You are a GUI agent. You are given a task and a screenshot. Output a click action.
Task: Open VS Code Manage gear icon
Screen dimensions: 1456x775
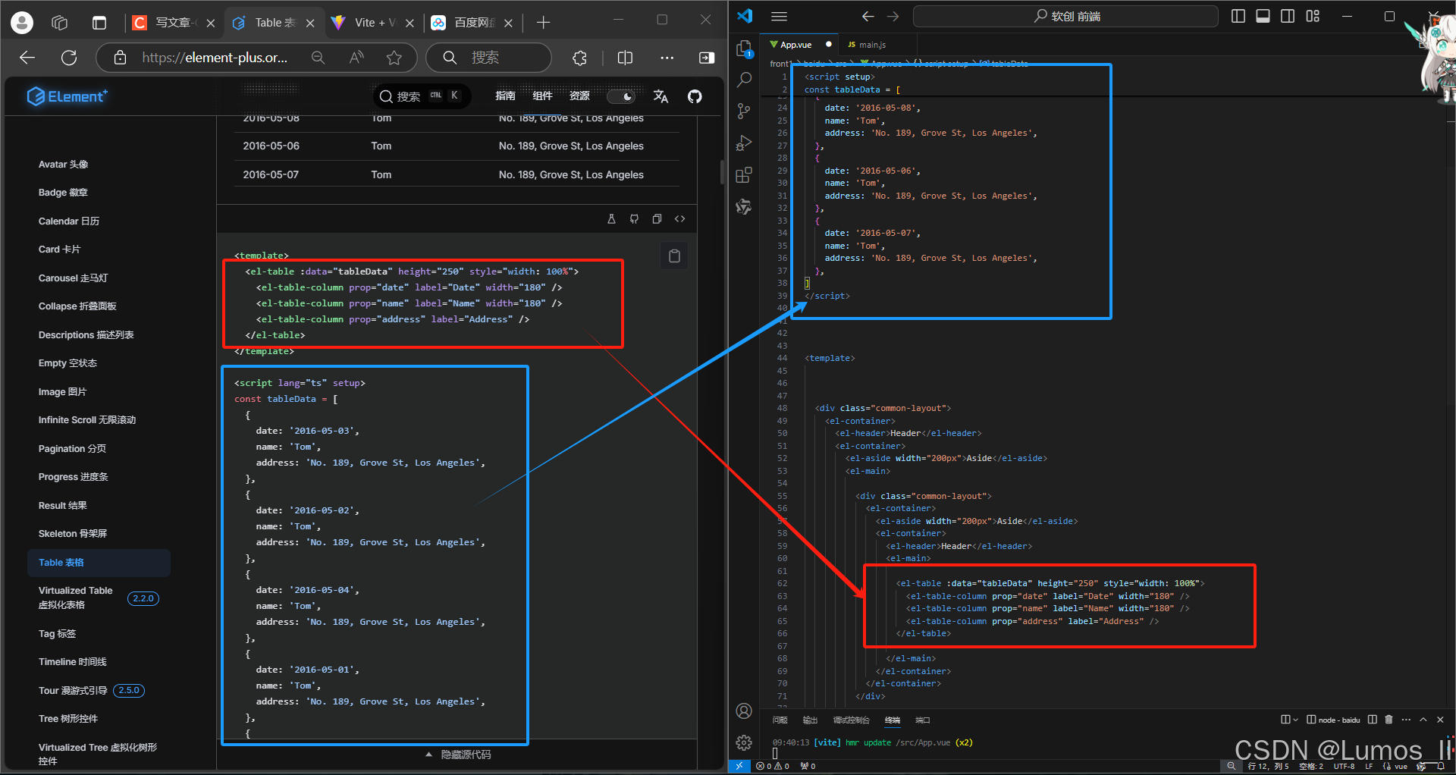coord(744,742)
